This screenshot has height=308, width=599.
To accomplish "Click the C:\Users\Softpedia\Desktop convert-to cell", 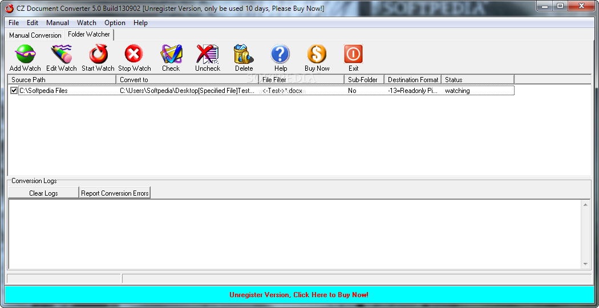I will point(187,91).
